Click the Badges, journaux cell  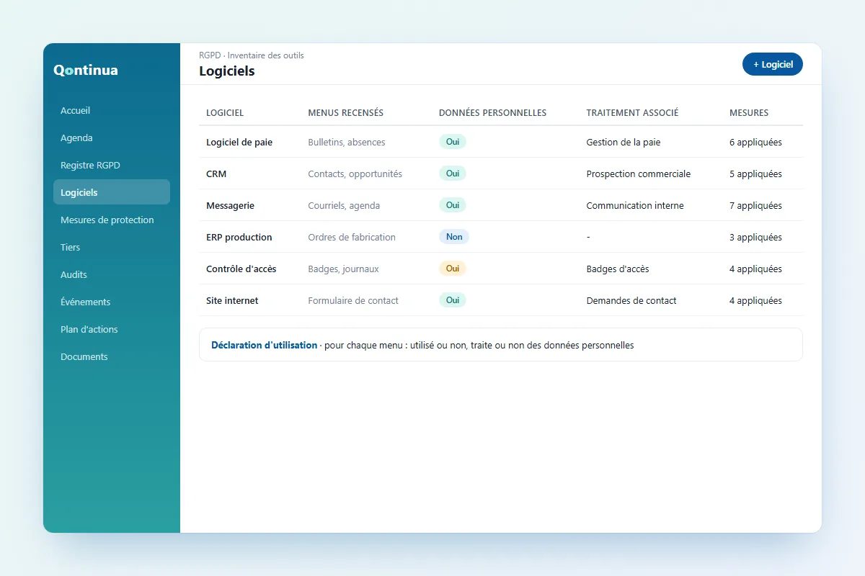point(343,269)
